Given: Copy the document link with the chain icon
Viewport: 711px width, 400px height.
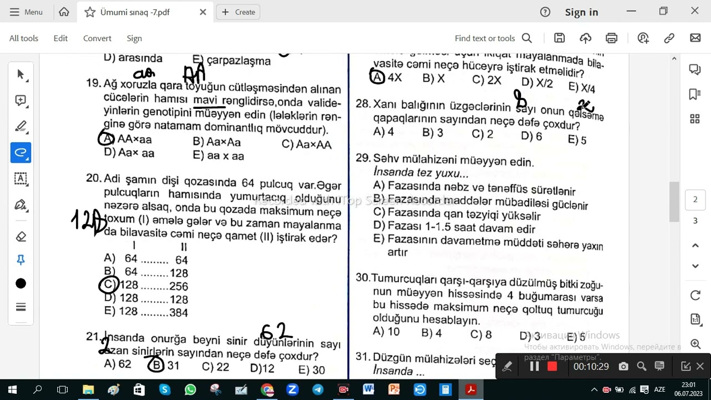Looking at the screenshot, I should point(669,38).
